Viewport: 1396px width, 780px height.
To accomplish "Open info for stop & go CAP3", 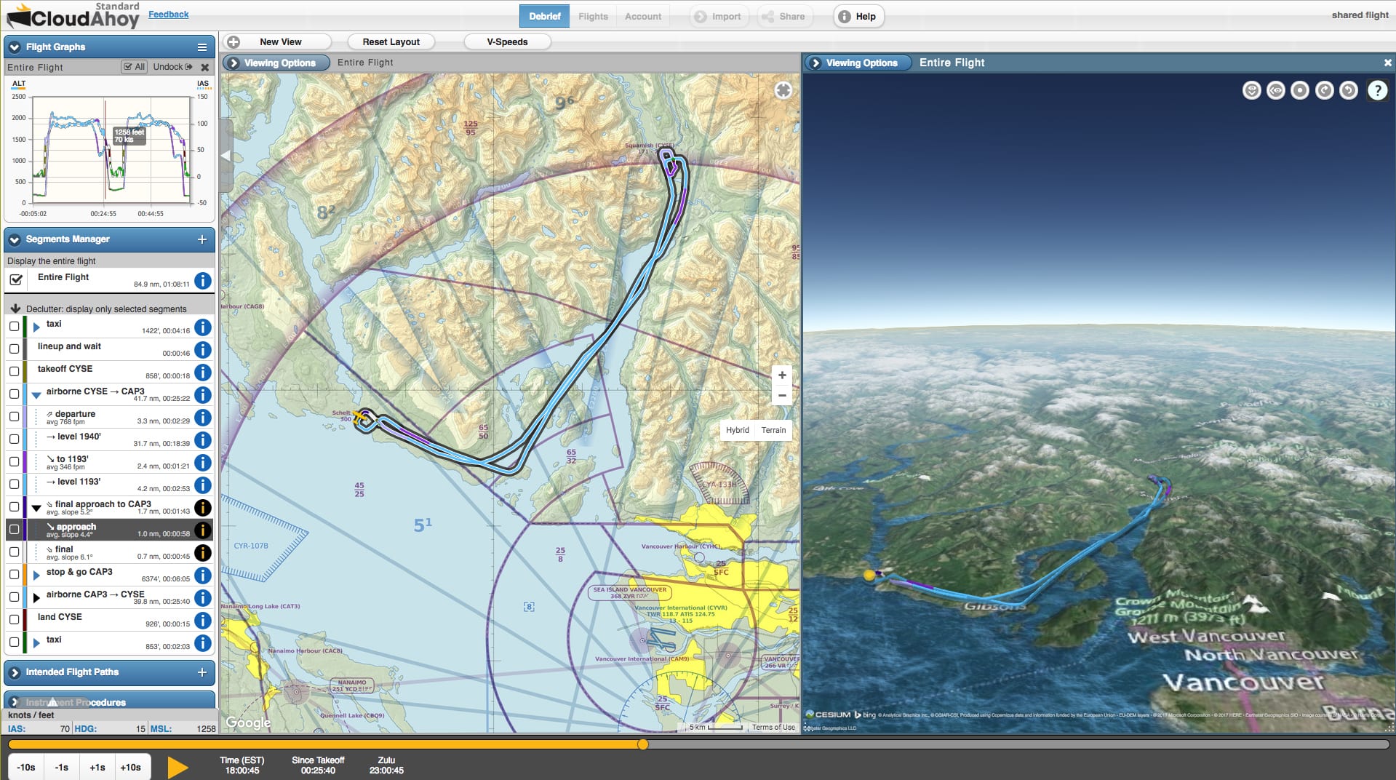I will pyautogui.click(x=203, y=576).
